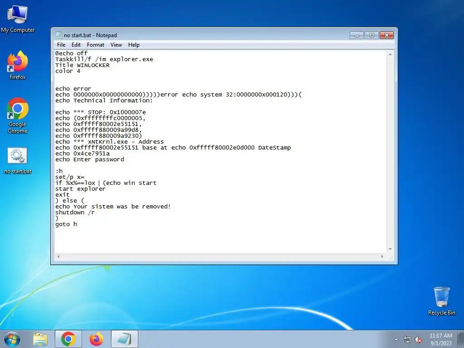Screen dimensions: 464x348
Task: Click the 'echo *** STOP: 0x1000007e' line
Action: (x=101, y=112)
